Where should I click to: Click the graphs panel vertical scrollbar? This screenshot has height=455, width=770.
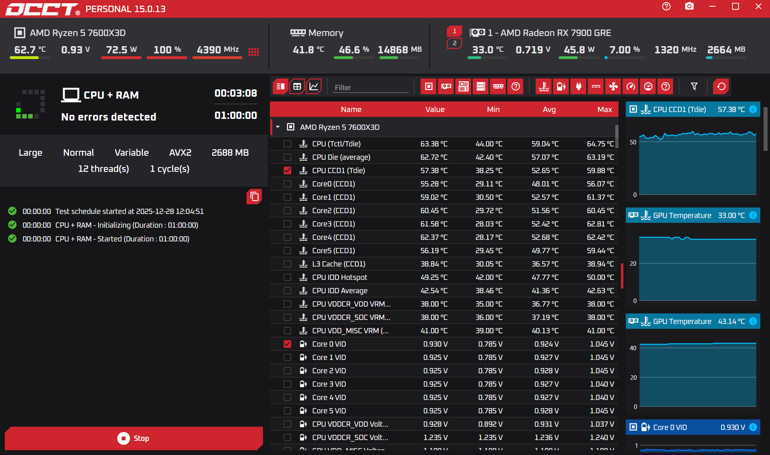click(x=766, y=129)
